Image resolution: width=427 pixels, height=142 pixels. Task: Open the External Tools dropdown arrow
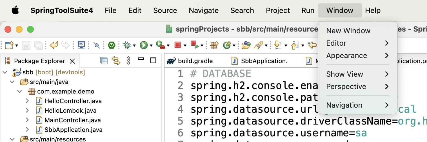(168, 46)
